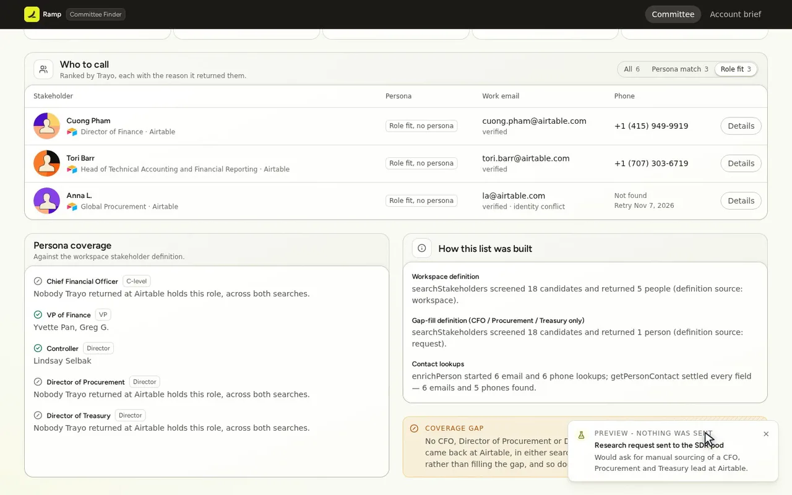792x495 pixels.
Task: Click the Work email column header
Action: (x=501, y=96)
